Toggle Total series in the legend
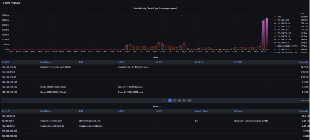Screen dimensions: 310x140 tap(280, 17)
